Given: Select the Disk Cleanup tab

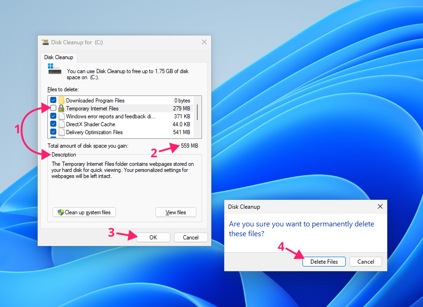Looking at the screenshot, I should point(59,57).
